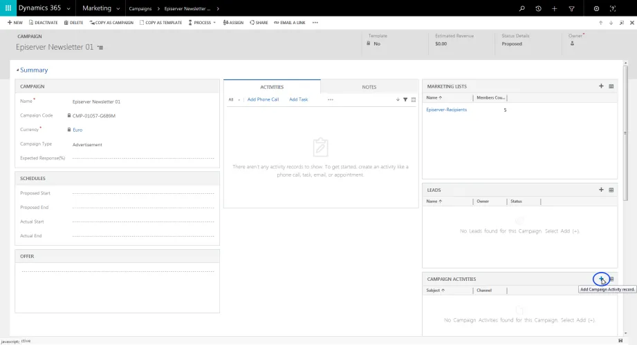Open Leads grid view icon

coord(611,190)
